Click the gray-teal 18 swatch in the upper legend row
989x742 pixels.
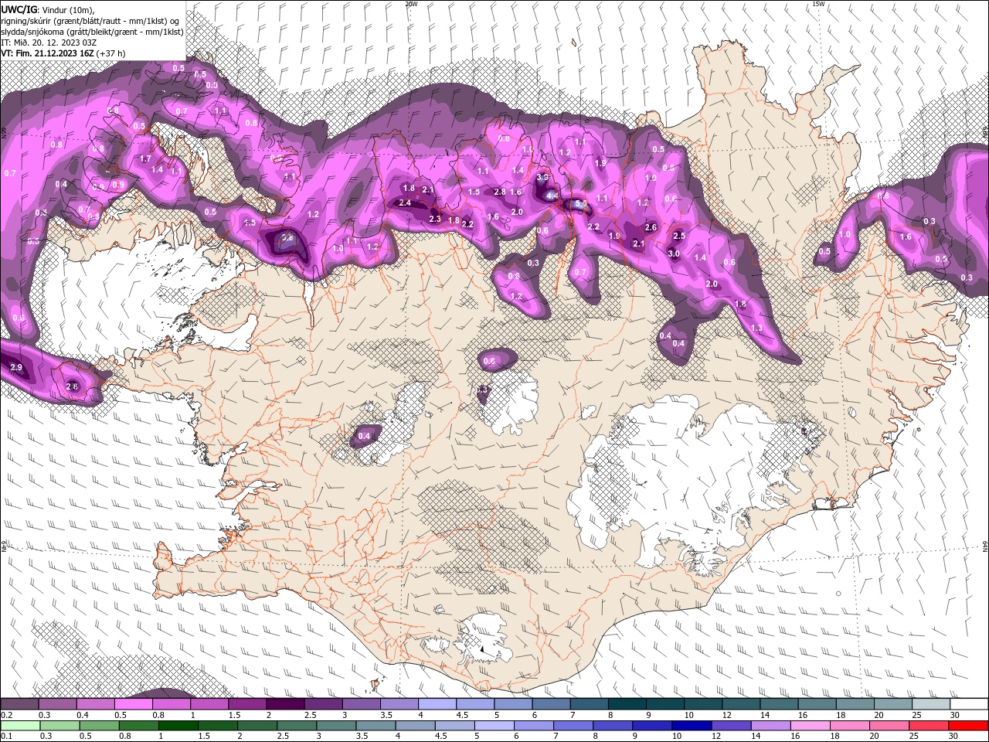click(x=855, y=704)
